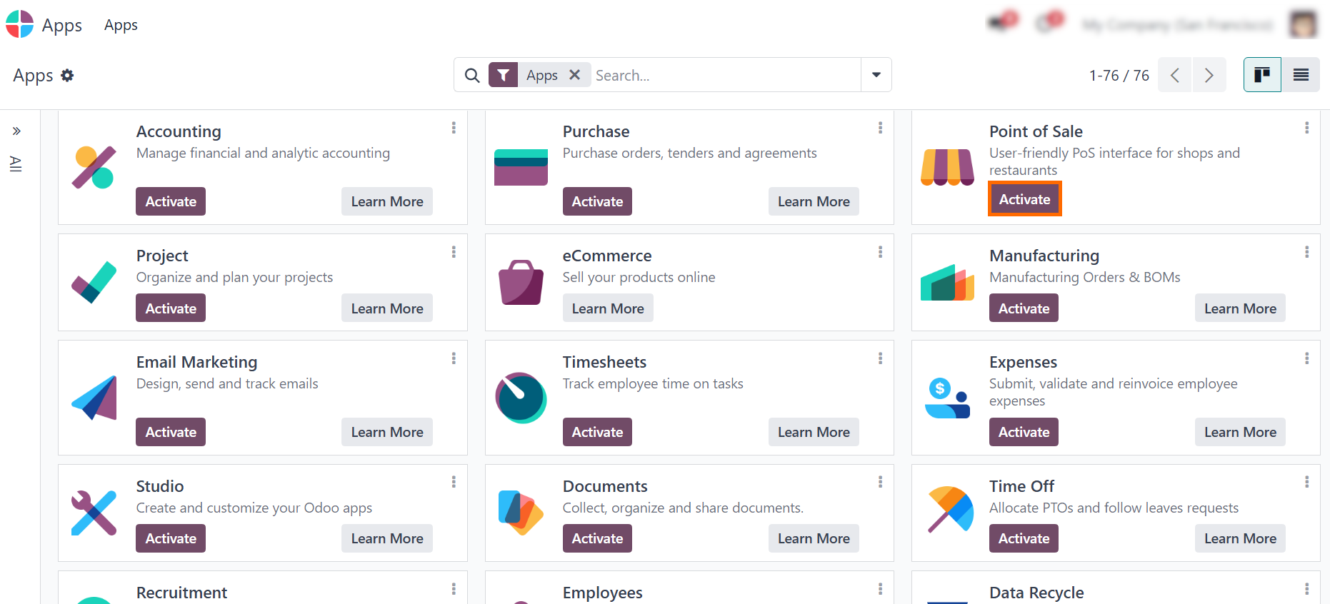Activate the Email Marketing app
The height and width of the screenshot is (604, 1330).
(171, 432)
